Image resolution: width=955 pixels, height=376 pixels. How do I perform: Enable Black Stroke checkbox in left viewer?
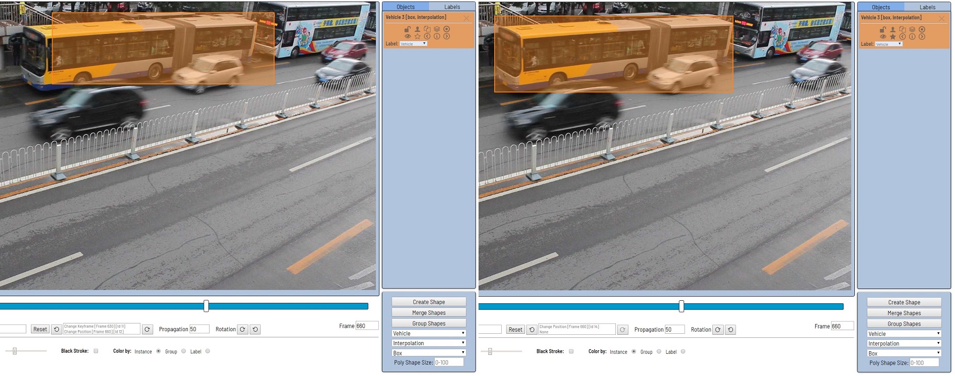pyautogui.click(x=96, y=351)
